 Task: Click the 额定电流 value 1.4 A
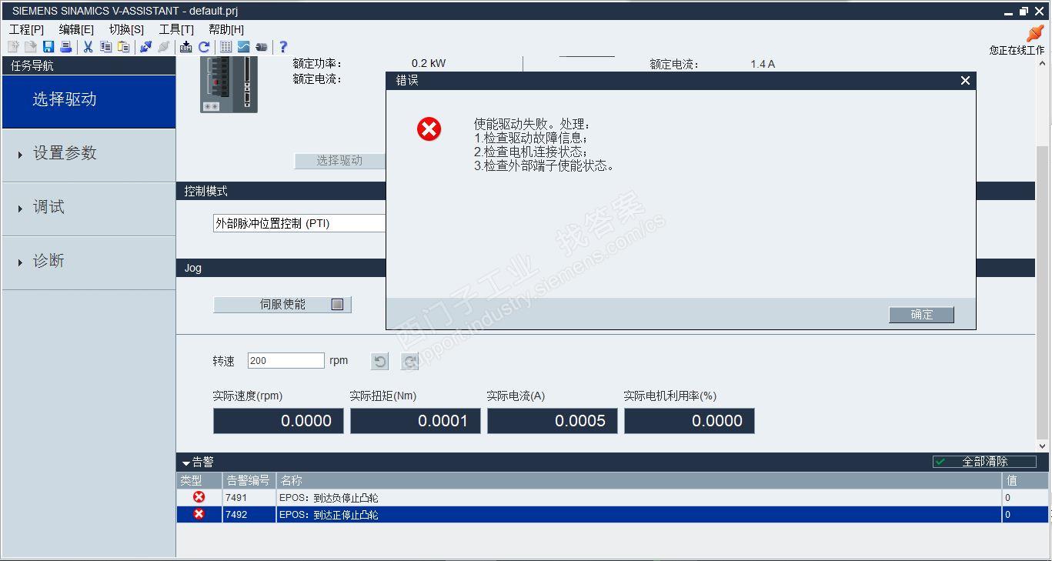coord(763,65)
